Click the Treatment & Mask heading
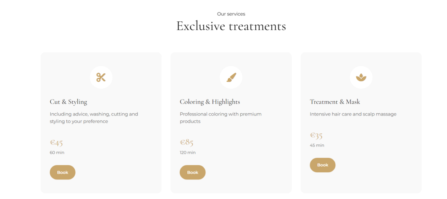The image size is (447, 199). [x=335, y=102]
